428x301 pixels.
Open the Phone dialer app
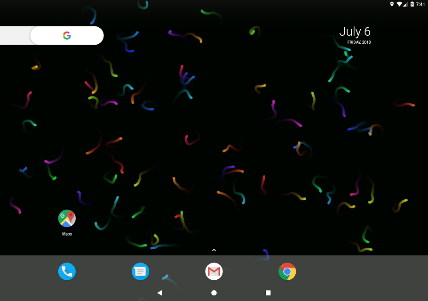(x=67, y=271)
